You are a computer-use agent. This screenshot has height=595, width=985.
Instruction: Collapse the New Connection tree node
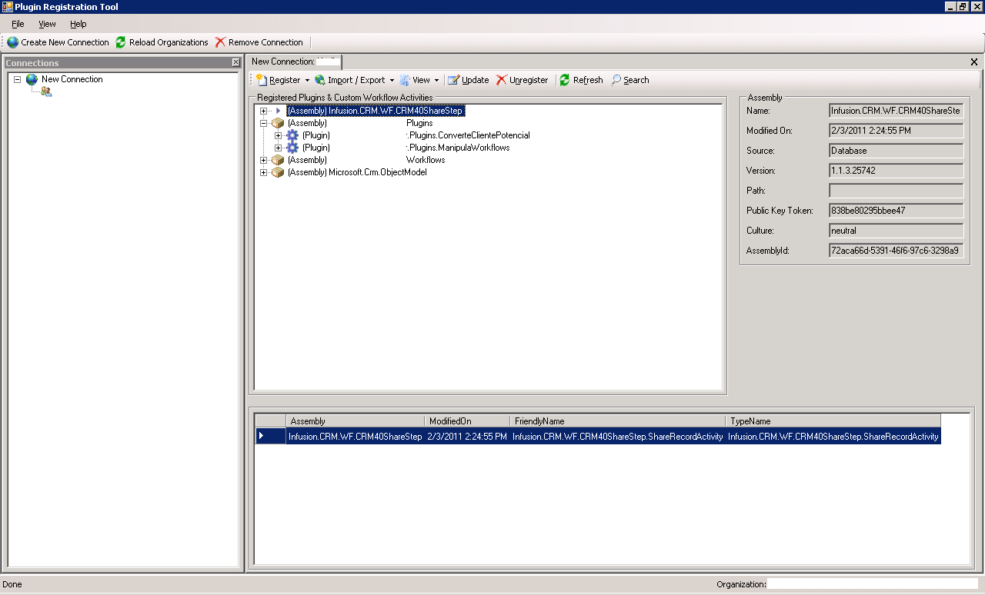pos(17,79)
